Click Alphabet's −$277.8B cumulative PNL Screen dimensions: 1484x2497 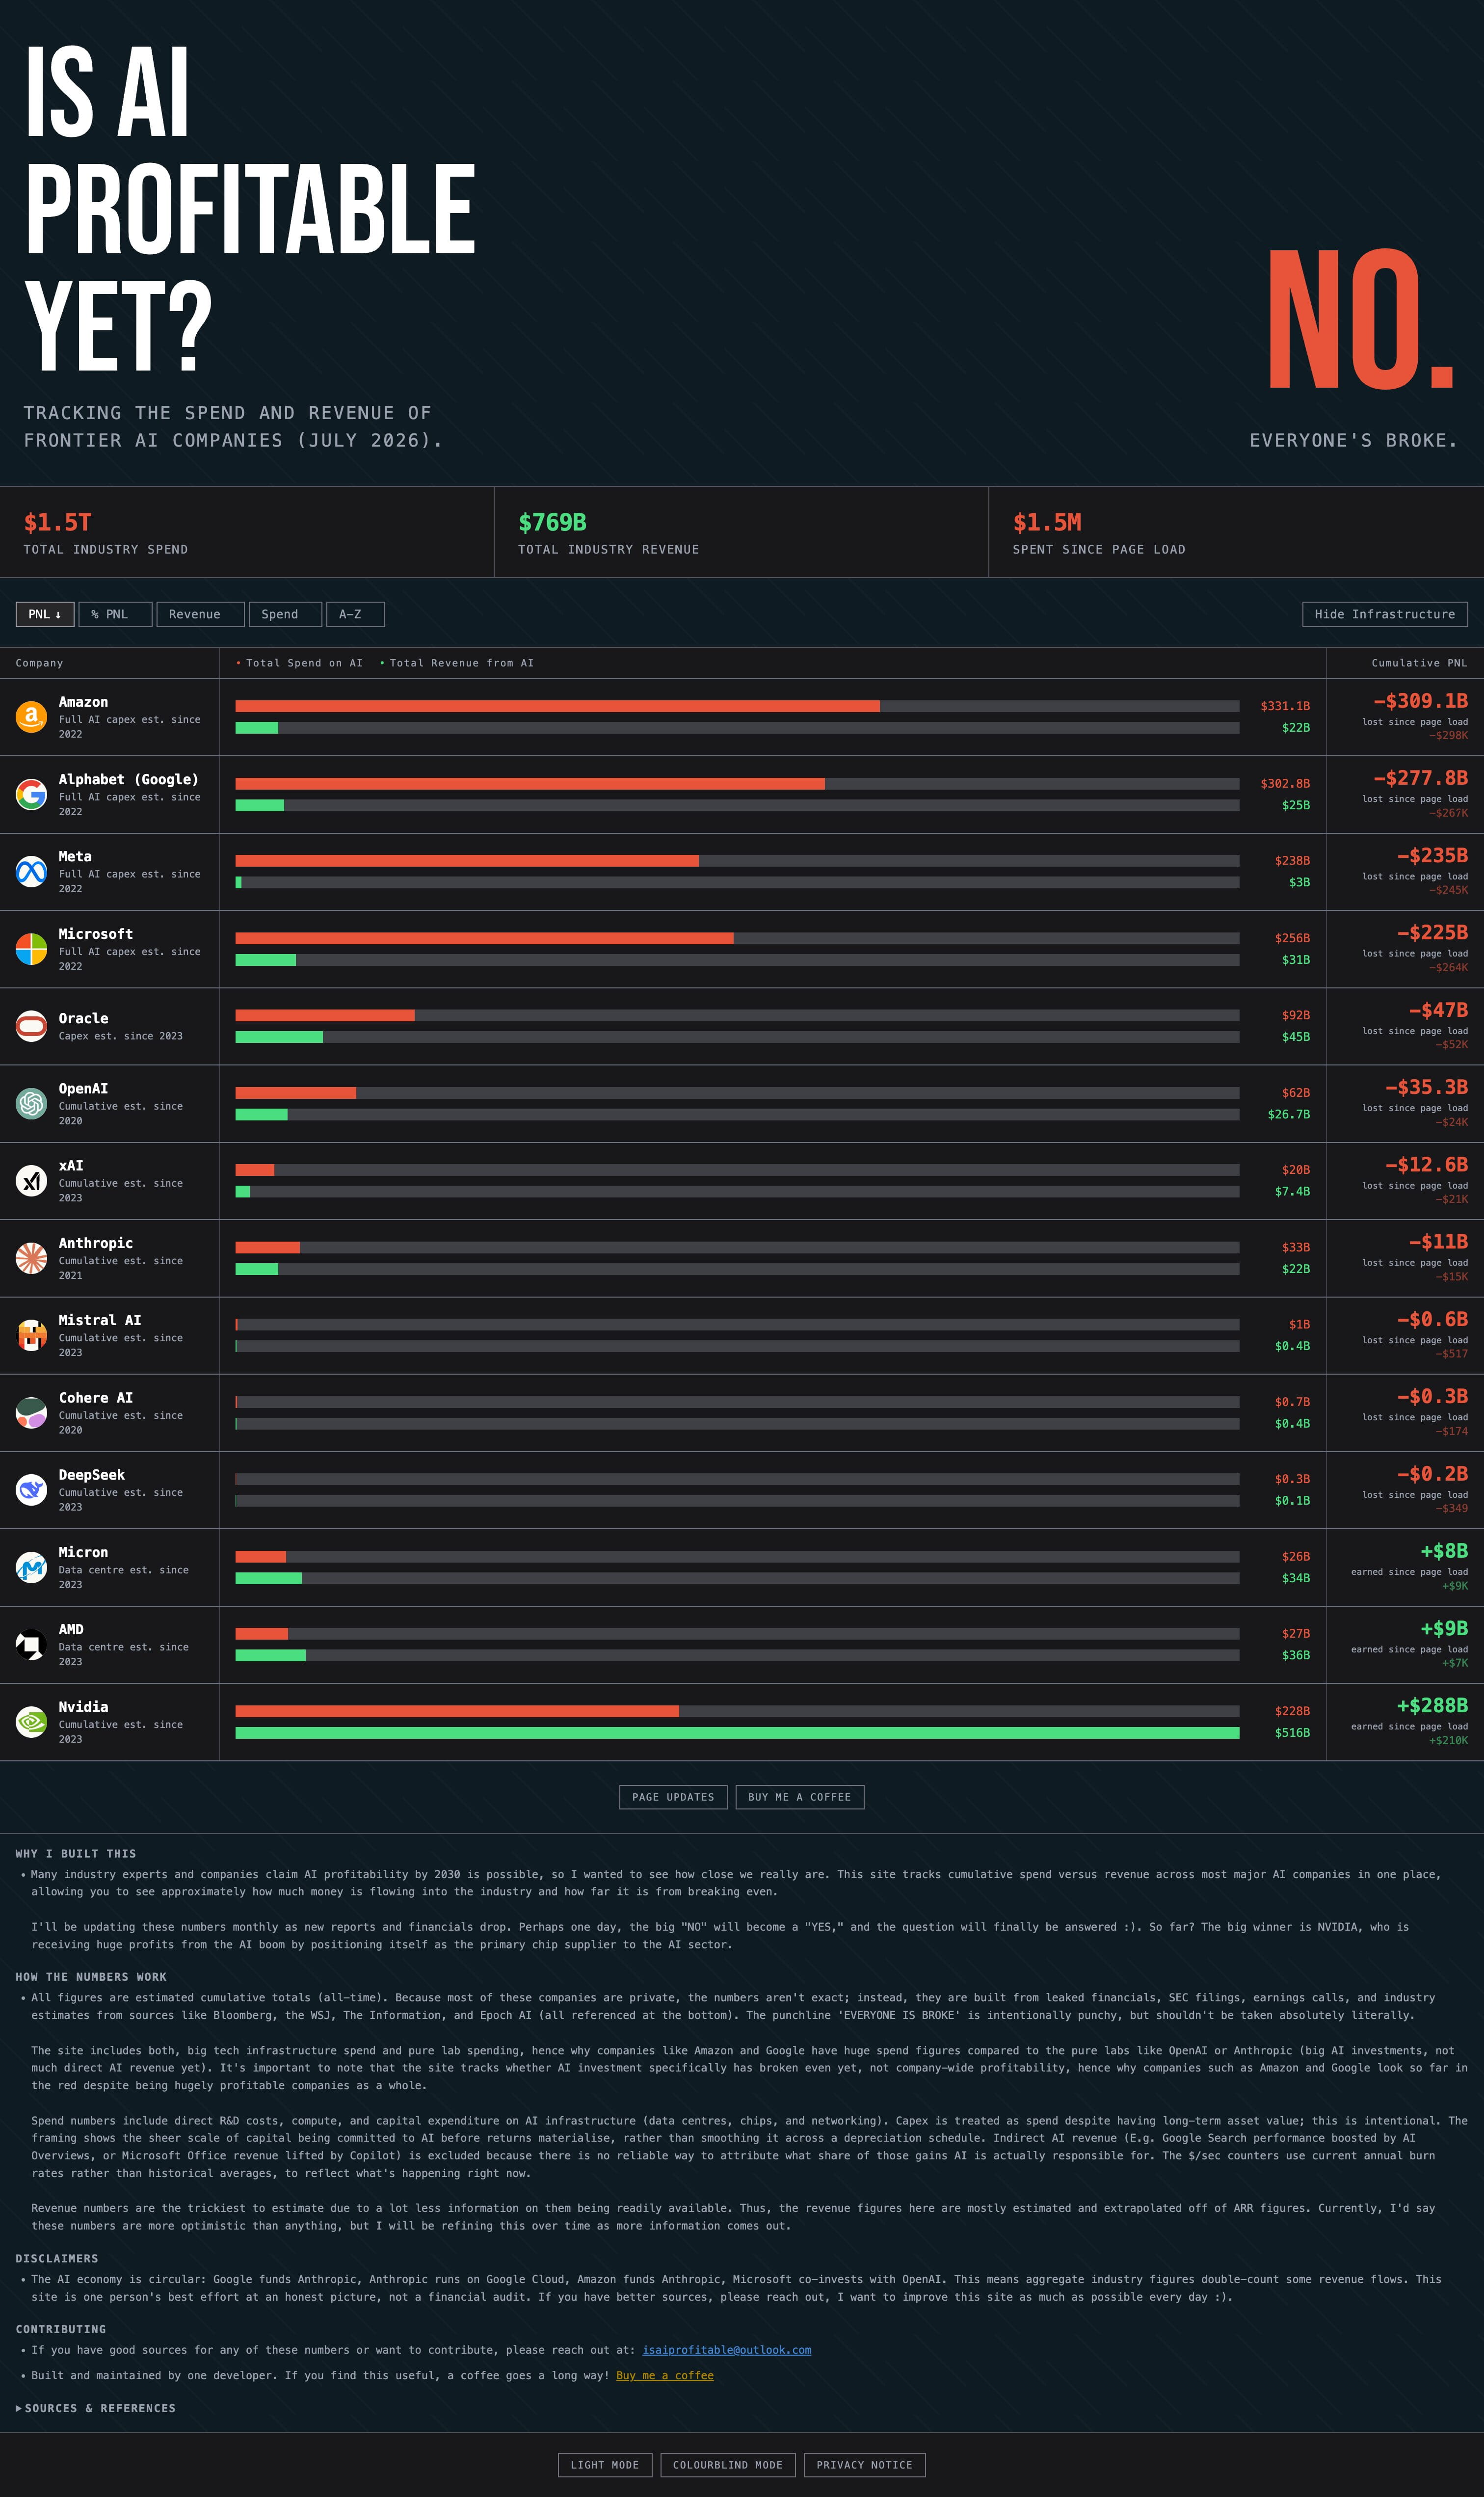(x=1420, y=777)
